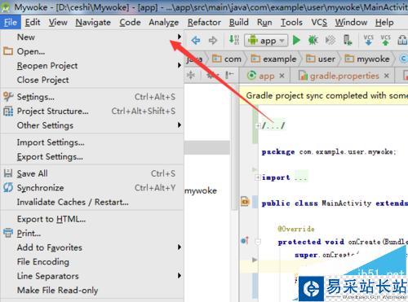Close the app editor tab
This screenshot has width=408, height=302.
[282, 76]
